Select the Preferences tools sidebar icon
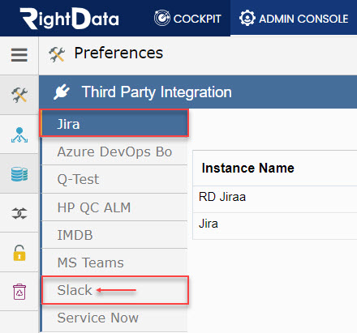 [x=19, y=95]
